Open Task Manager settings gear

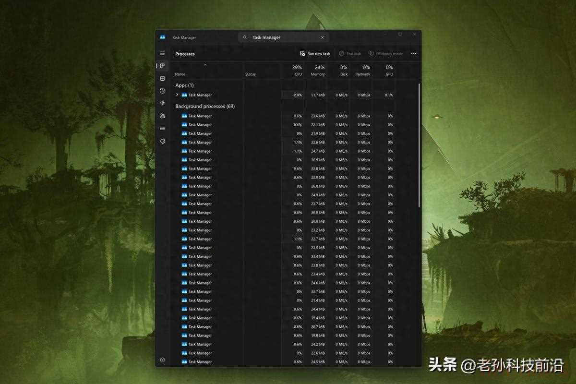pyautogui.click(x=162, y=360)
